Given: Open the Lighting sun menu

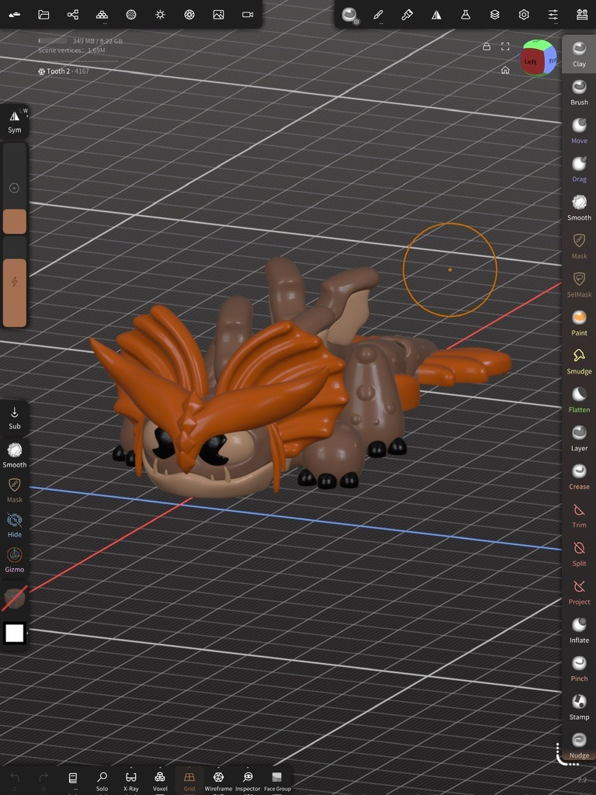Looking at the screenshot, I should coord(160,14).
